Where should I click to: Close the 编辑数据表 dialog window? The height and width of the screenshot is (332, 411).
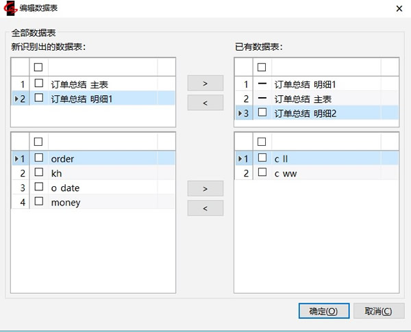point(399,8)
